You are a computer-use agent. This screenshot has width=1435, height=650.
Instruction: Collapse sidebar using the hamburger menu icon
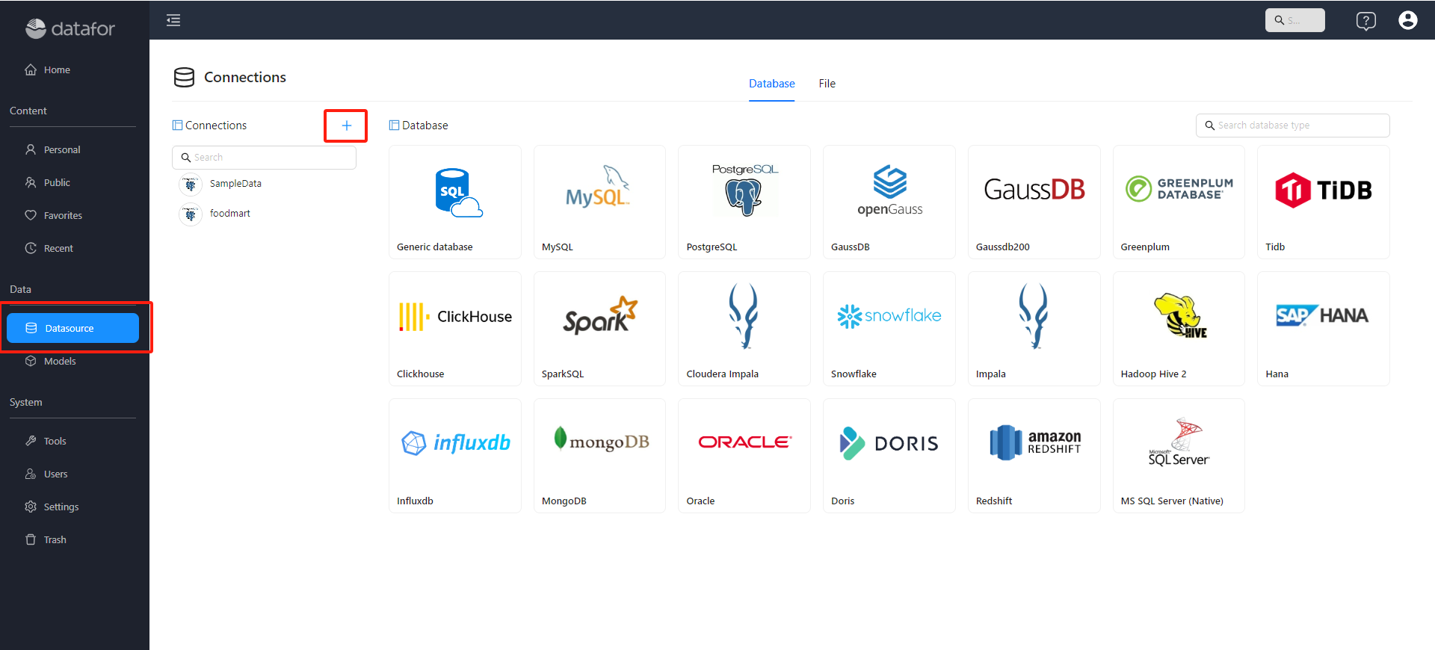pos(173,20)
